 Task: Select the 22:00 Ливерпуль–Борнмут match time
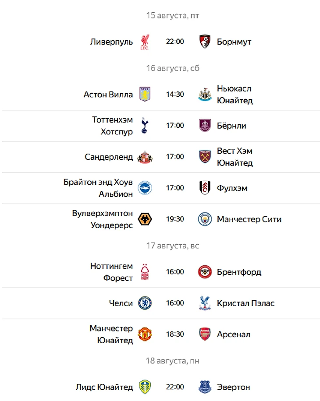coord(175,42)
